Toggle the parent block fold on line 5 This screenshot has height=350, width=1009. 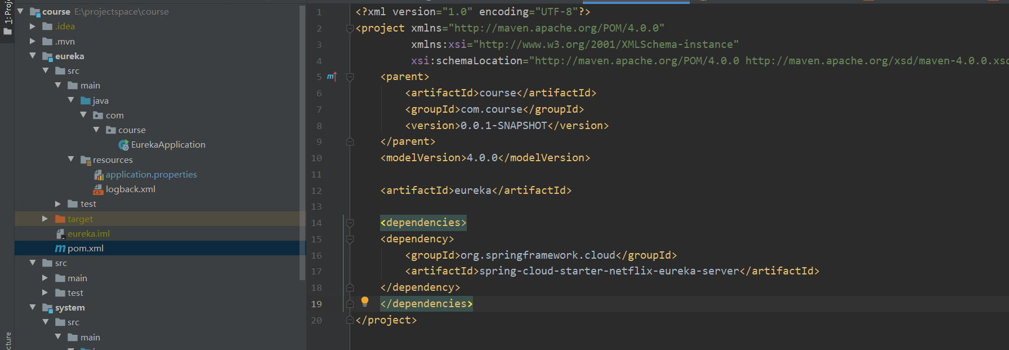350,77
